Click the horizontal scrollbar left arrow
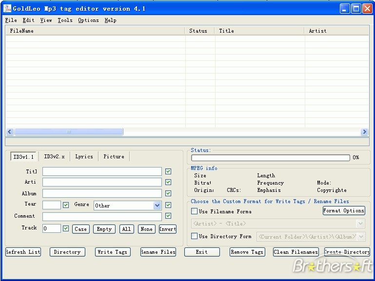Viewport: 375px width, 281px height. pos(10,131)
